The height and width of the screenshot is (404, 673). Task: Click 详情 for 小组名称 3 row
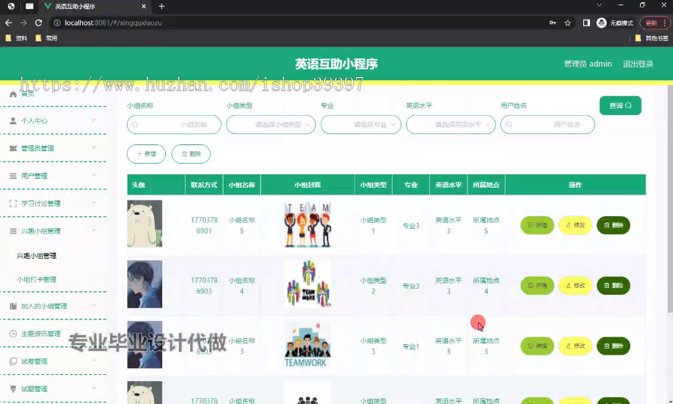click(x=538, y=346)
